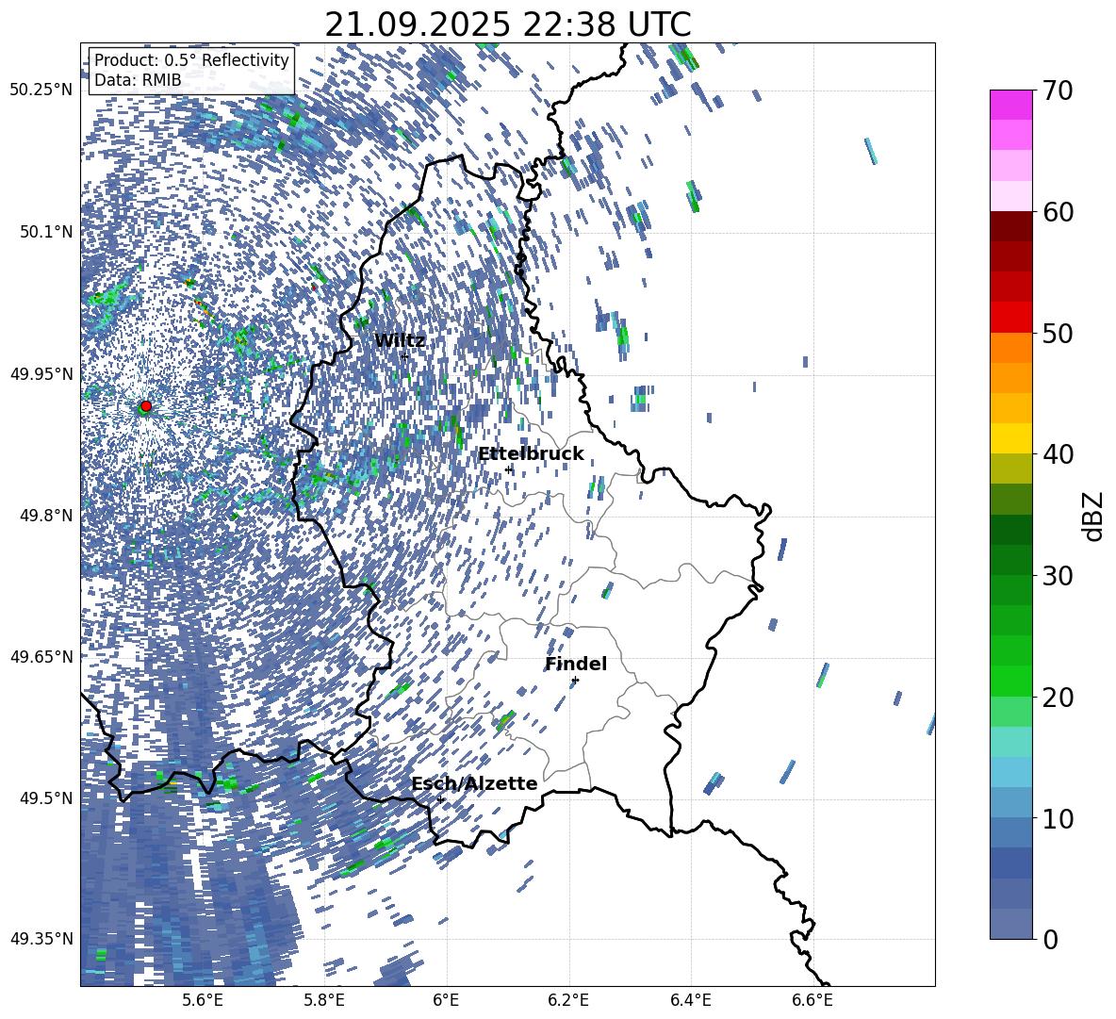This screenshot has width=1116, height=1019.
Task: Click the 70 value on the colorbar
Action: (1058, 90)
